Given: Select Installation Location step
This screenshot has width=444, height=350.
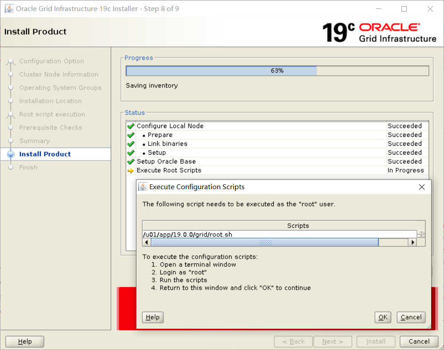Looking at the screenshot, I should [51, 101].
